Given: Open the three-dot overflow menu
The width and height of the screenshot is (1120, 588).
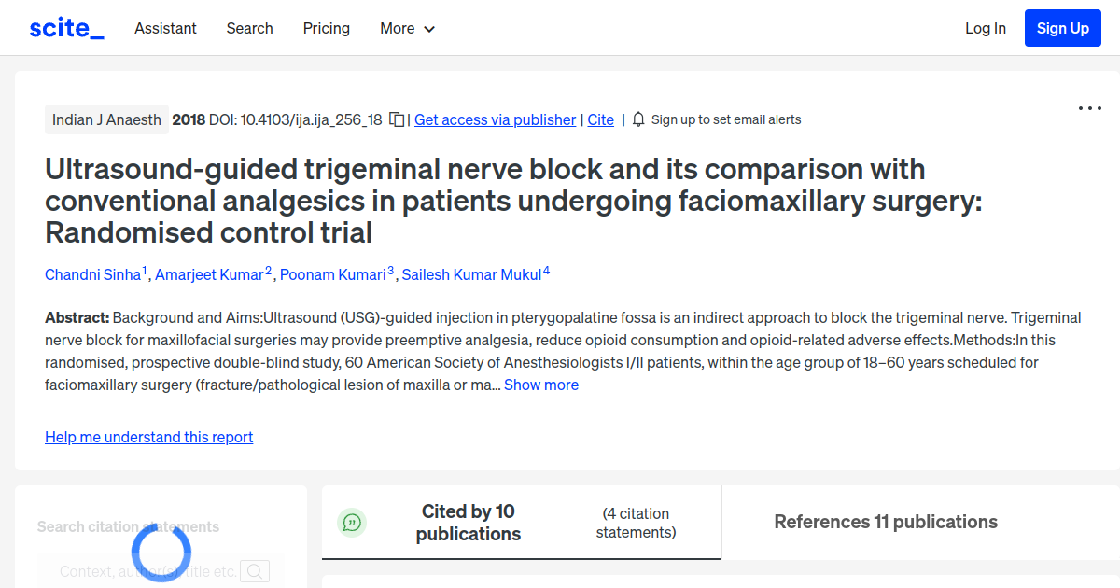Looking at the screenshot, I should (1089, 108).
